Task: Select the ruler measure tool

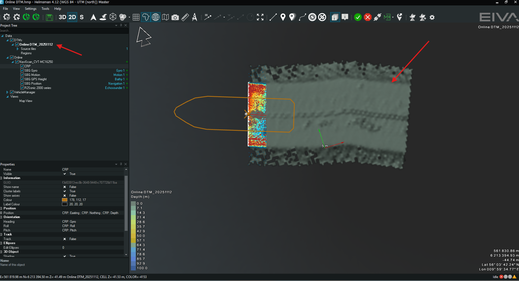Action: pyautogui.click(x=185, y=17)
